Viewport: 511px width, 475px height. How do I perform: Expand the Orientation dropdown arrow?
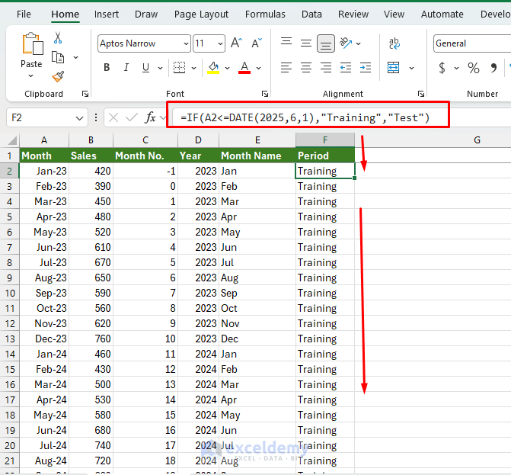tap(358, 43)
